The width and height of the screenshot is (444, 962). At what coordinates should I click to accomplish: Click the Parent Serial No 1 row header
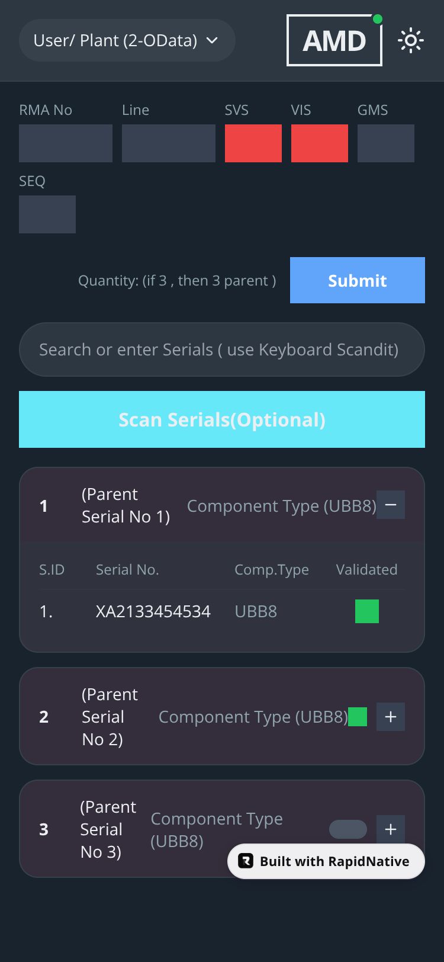click(126, 505)
